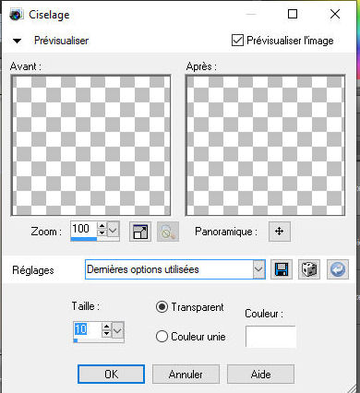Click the Panoramique pan arrows button
The width and height of the screenshot is (360, 393).
tap(280, 232)
